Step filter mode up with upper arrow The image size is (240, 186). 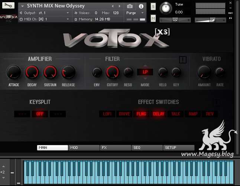pyautogui.click(x=145, y=66)
